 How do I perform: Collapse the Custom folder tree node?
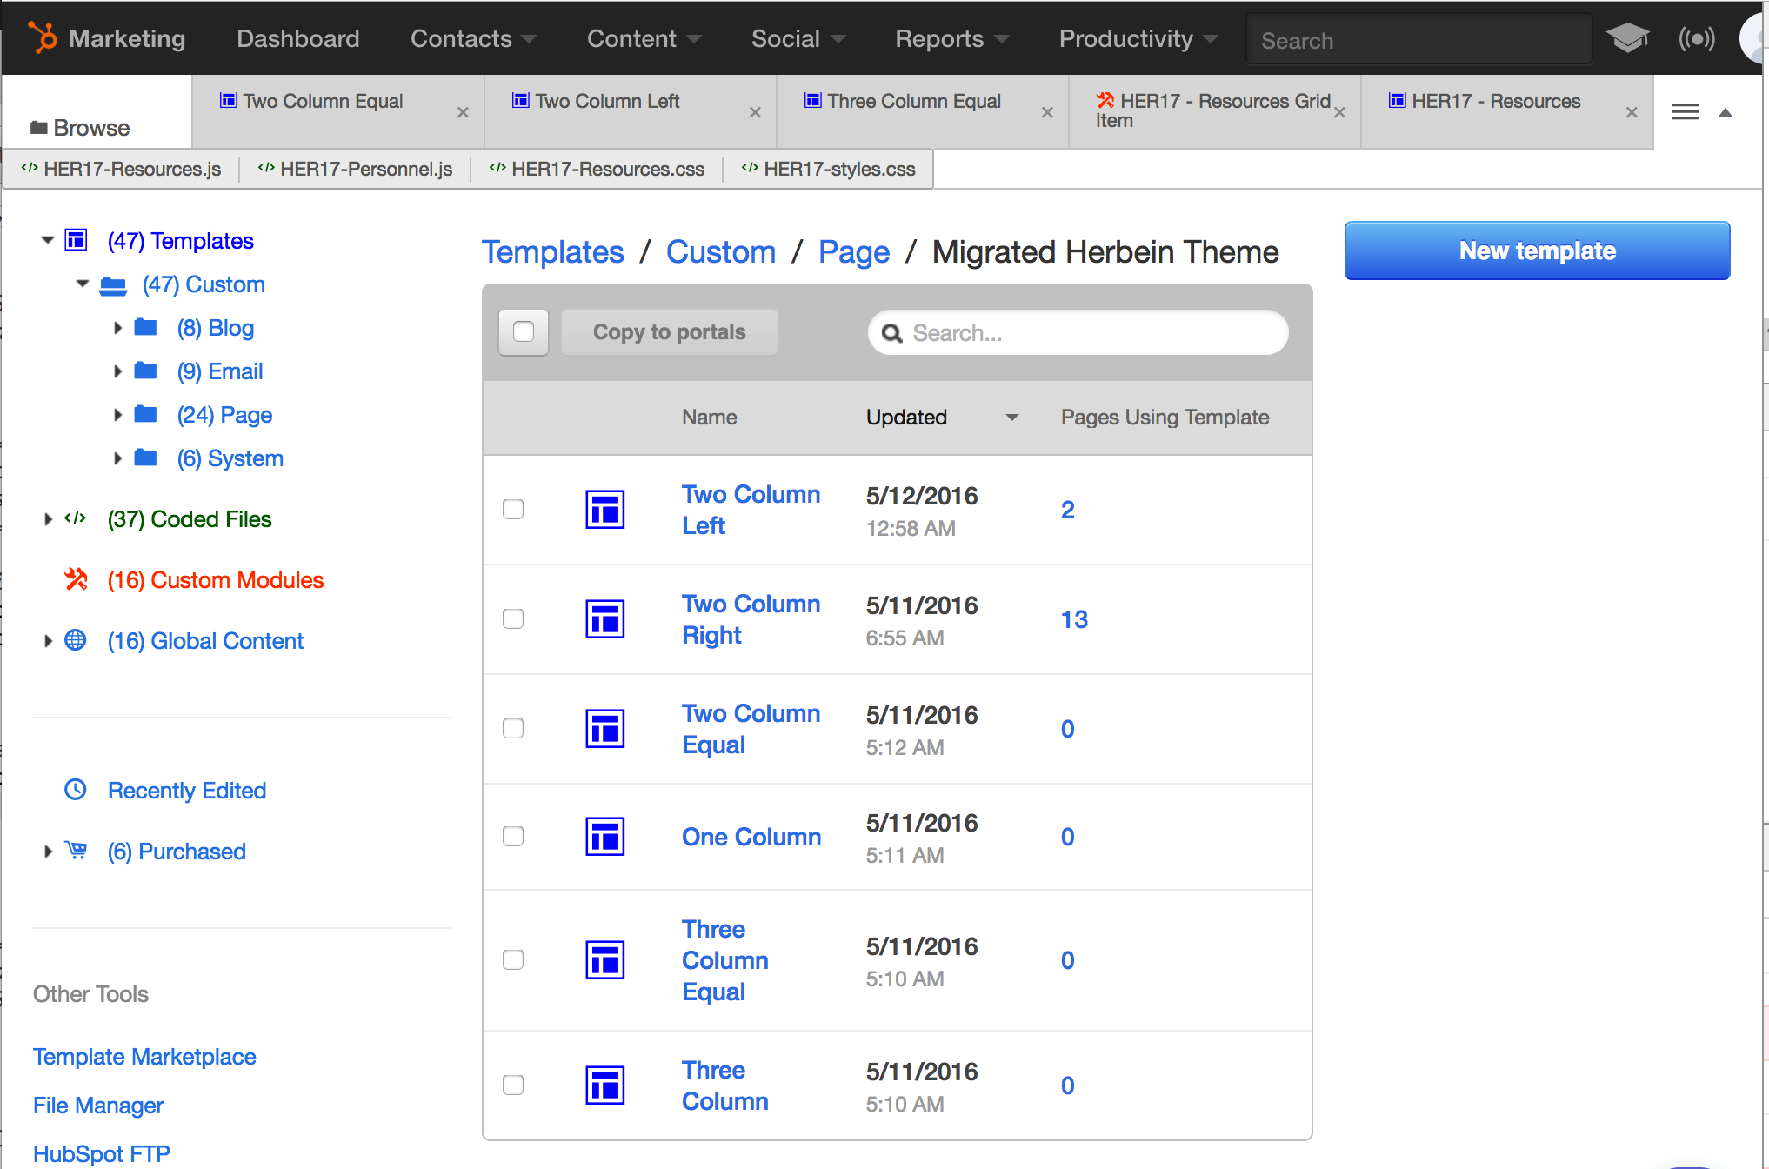(83, 284)
